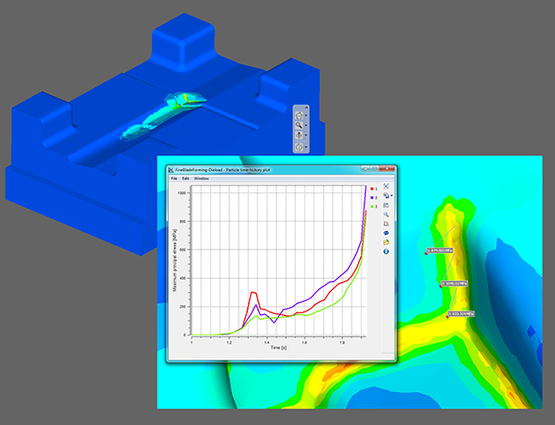Viewport: 555px width, 425px height.
Task: Click the Time [s] axis label
Action: tap(278, 347)
